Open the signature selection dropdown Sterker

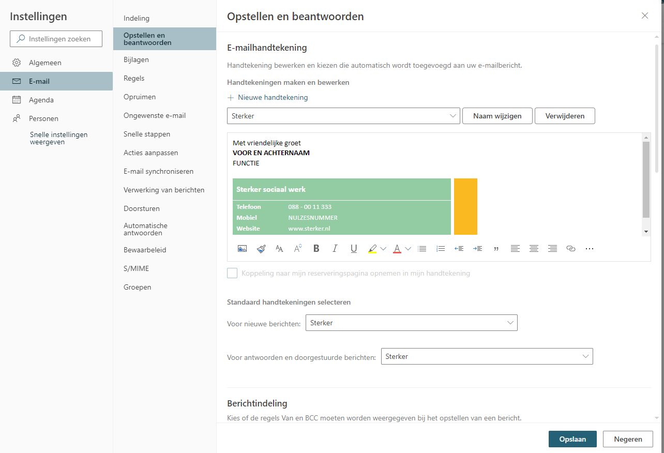pos(343,116)
